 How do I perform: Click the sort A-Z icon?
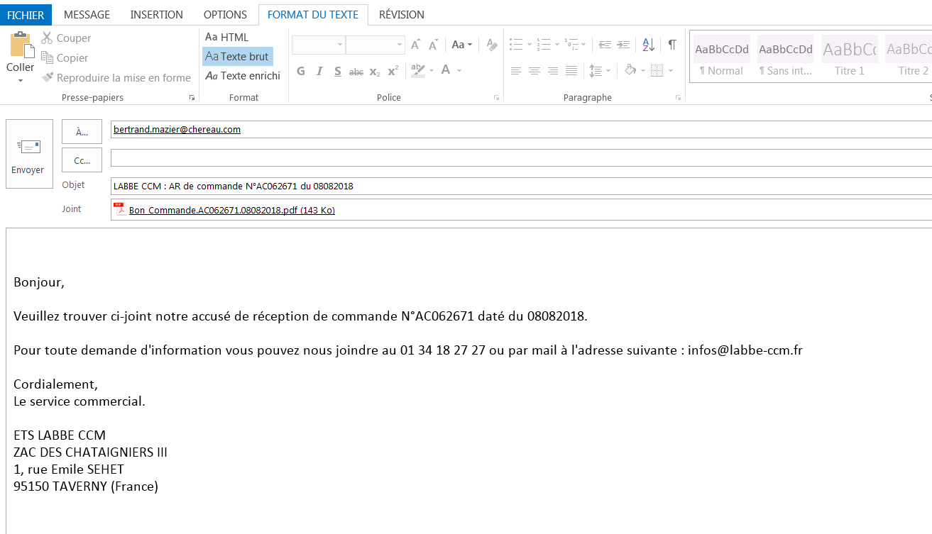click(x=649, y=45)
